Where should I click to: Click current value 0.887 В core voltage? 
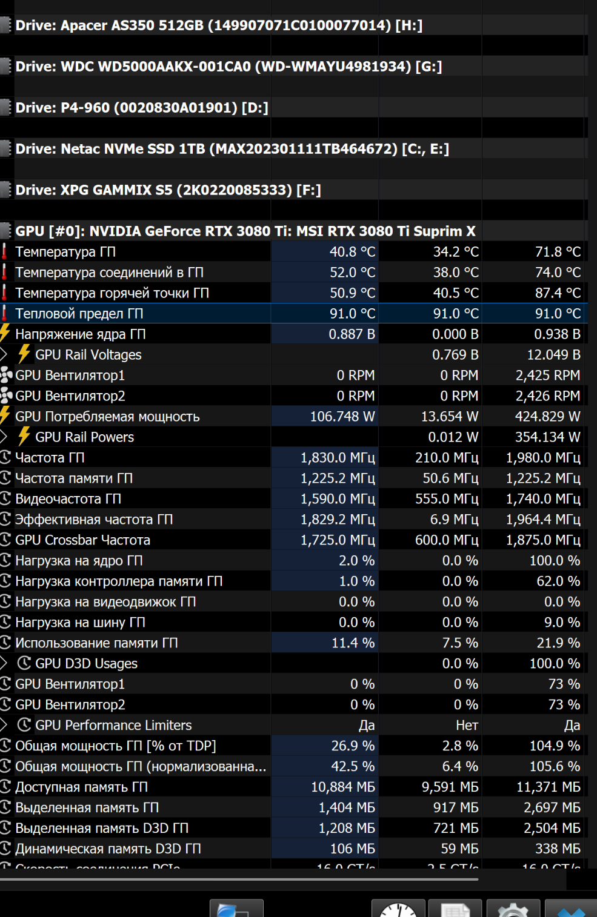pos(352,334)
